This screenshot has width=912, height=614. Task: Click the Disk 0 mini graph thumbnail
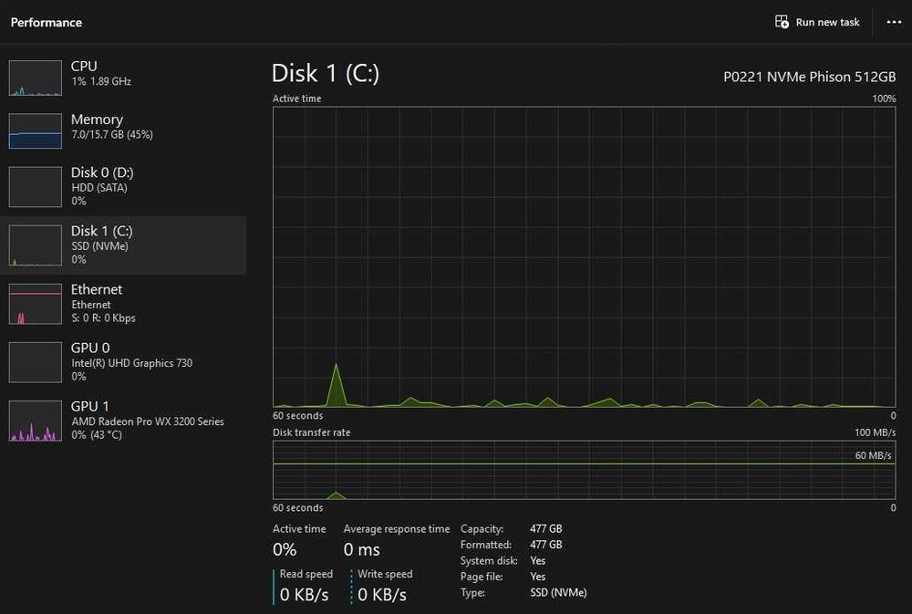pos(36,187)
